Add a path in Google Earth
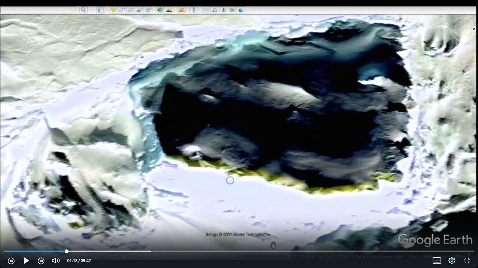 [x=131, y=10]
